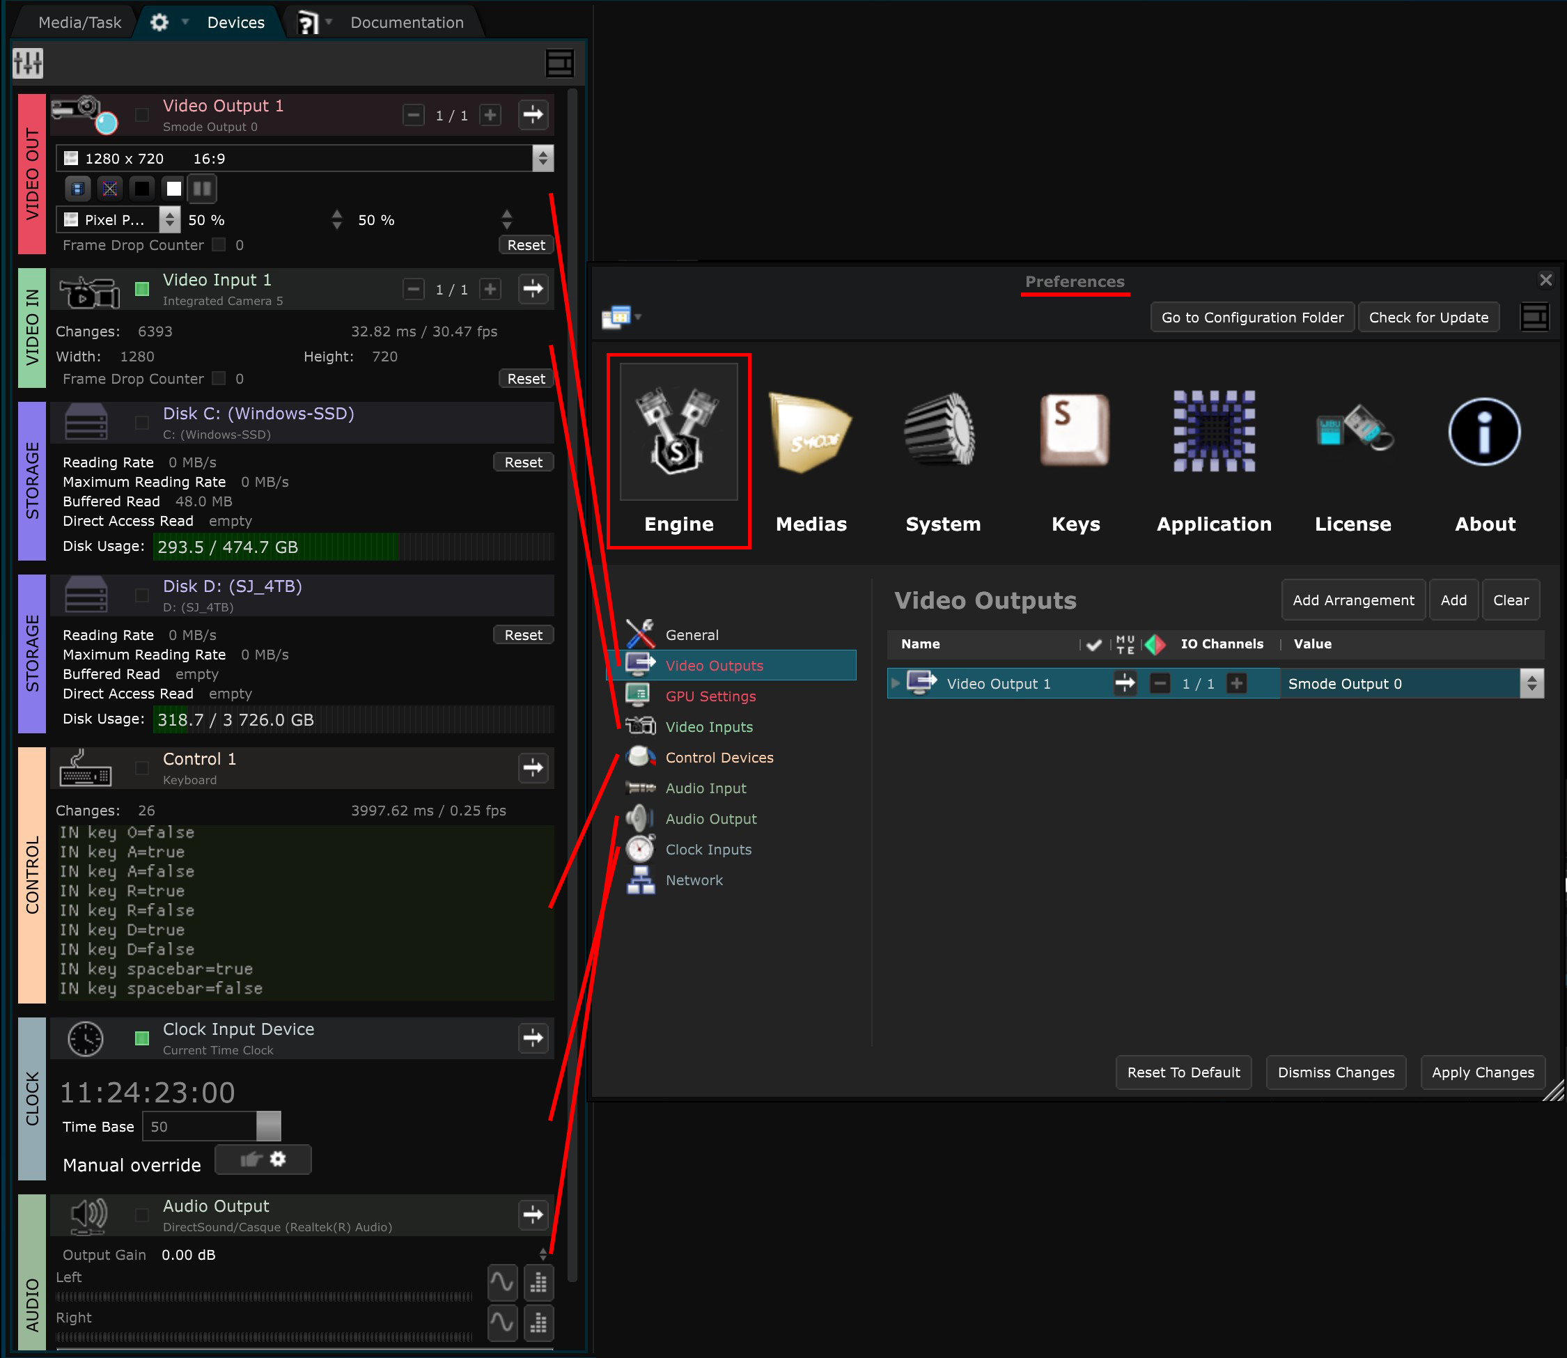Open the Smode Output 0 value dropdown

(x=1531, y=684)
